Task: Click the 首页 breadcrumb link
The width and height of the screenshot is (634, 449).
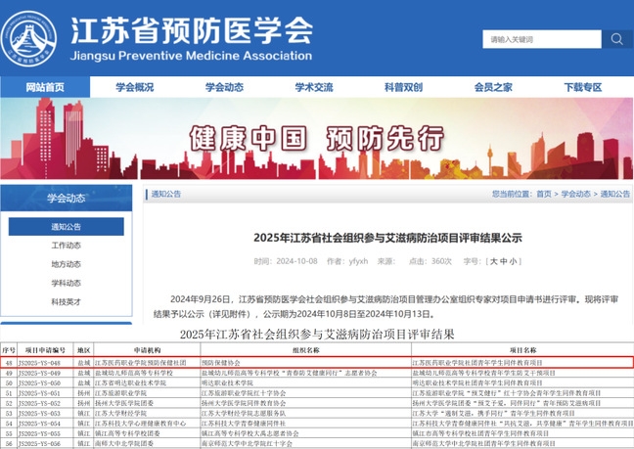Action: click(x=544, y=194)
